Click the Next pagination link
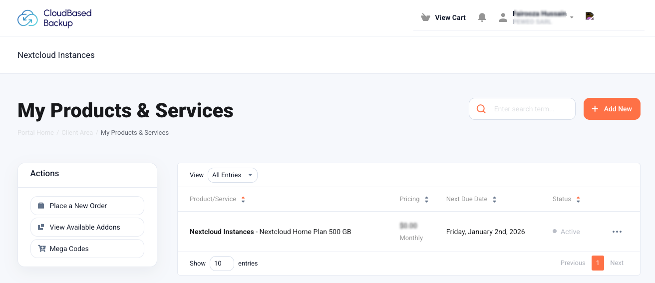 click(x=617, y=263)
